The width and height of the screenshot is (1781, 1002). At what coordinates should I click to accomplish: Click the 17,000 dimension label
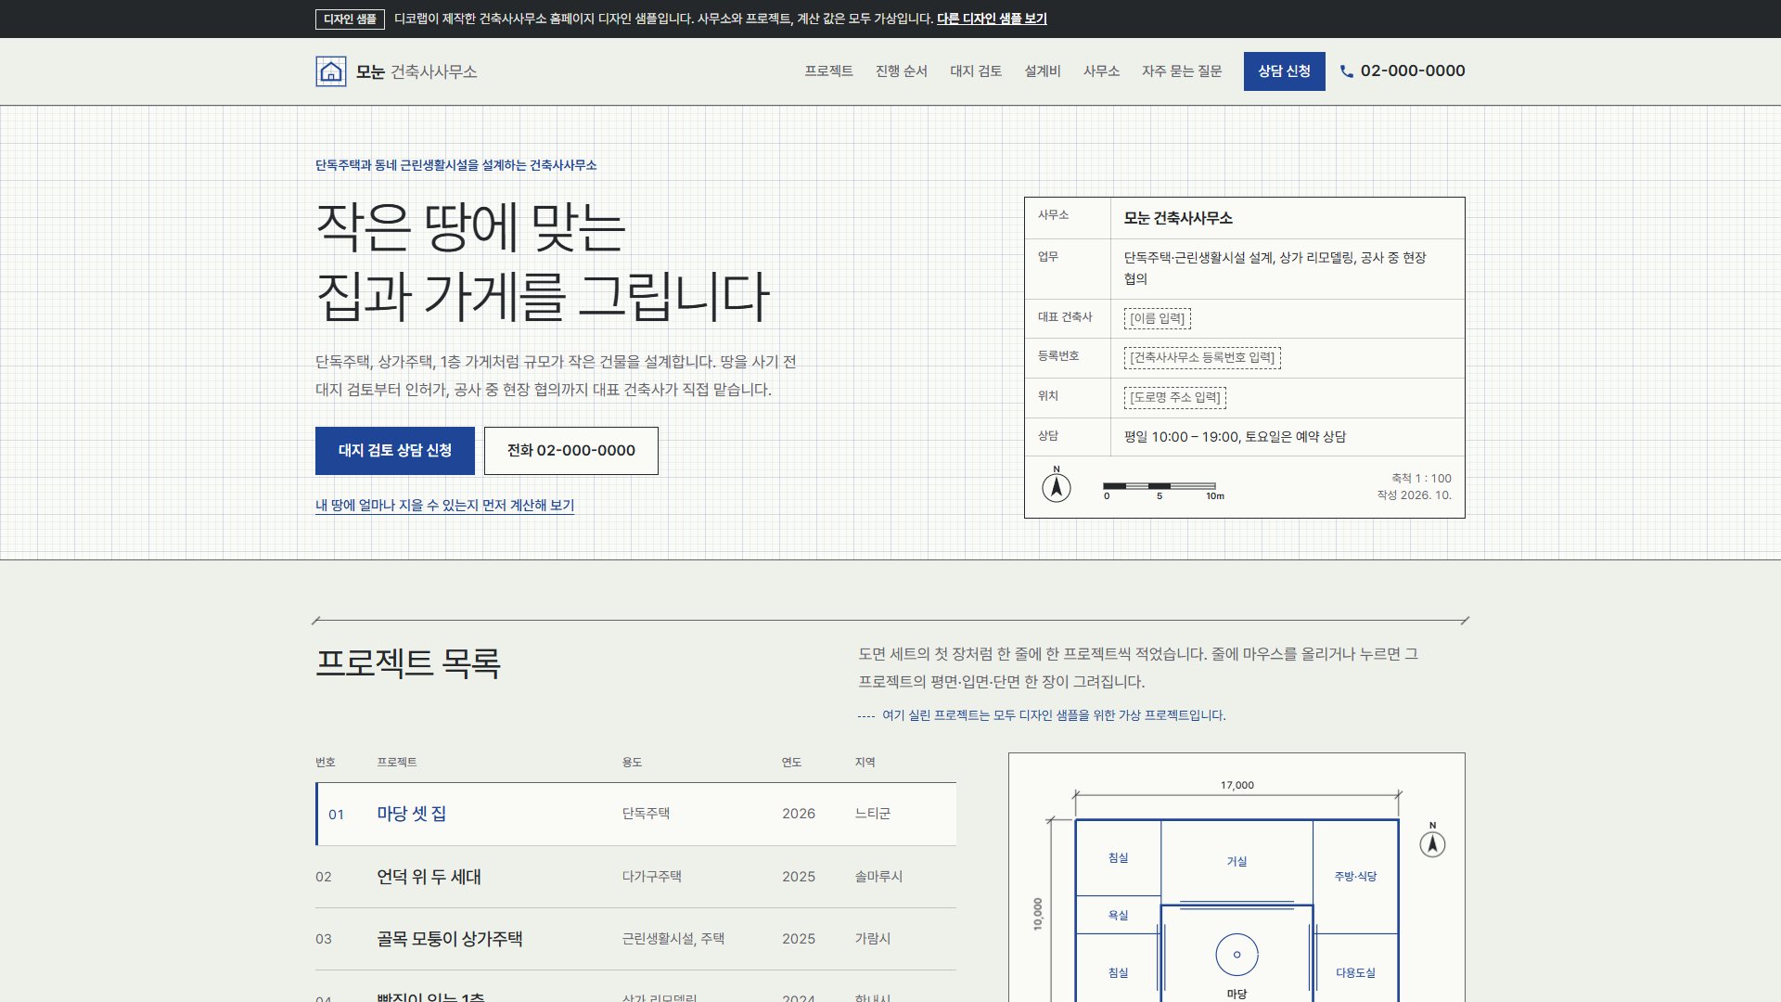click(x=1236, y=785)
